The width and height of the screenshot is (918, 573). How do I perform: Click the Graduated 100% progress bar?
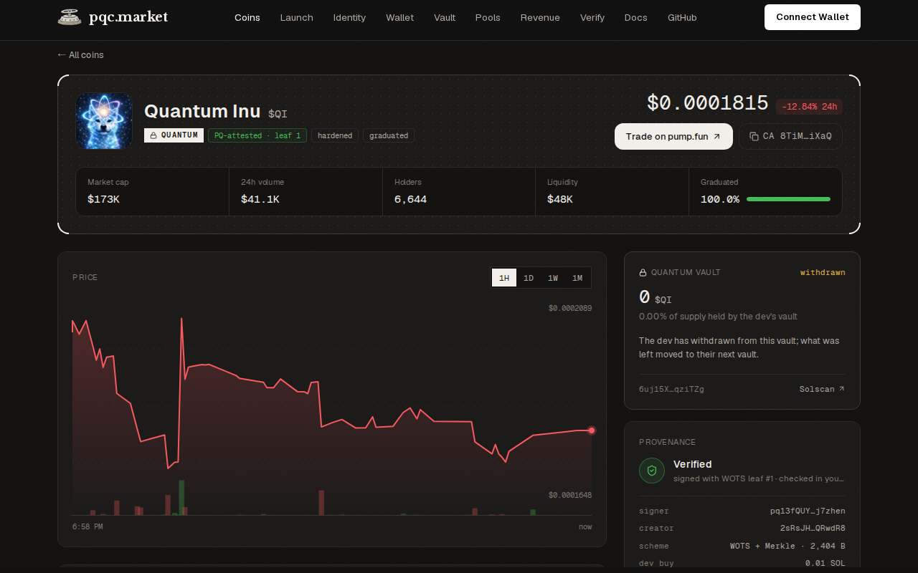(x=788, y=199)
